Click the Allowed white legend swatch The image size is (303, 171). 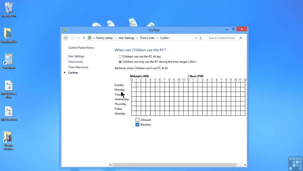(x=138, y=120)
